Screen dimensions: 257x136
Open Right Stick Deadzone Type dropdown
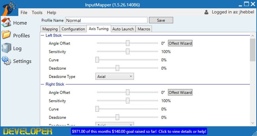(115, 124)
